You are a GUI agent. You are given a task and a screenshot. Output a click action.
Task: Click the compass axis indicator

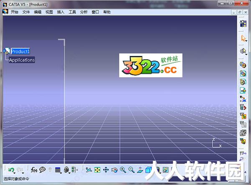[x=217, y=143]
